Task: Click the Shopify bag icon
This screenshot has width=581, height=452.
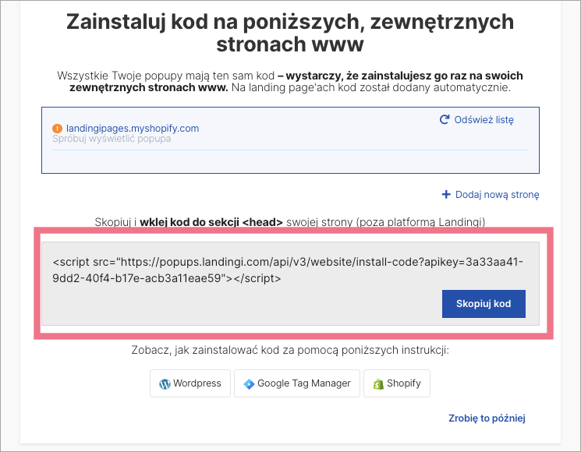Action: 378,383
